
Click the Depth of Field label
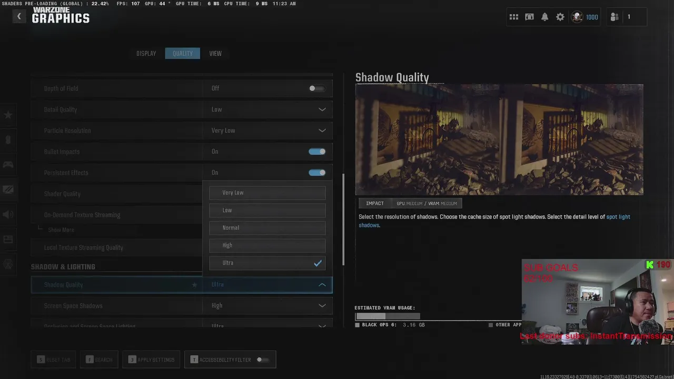[61, 88]
